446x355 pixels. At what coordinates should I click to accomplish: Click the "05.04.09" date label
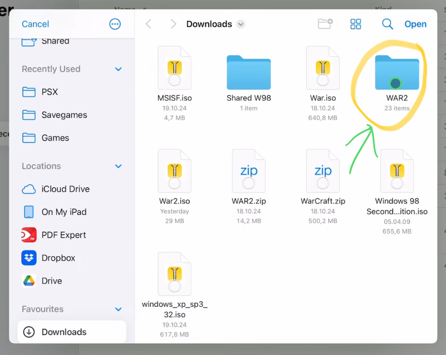pyautogui.click(x=397, y=222)
